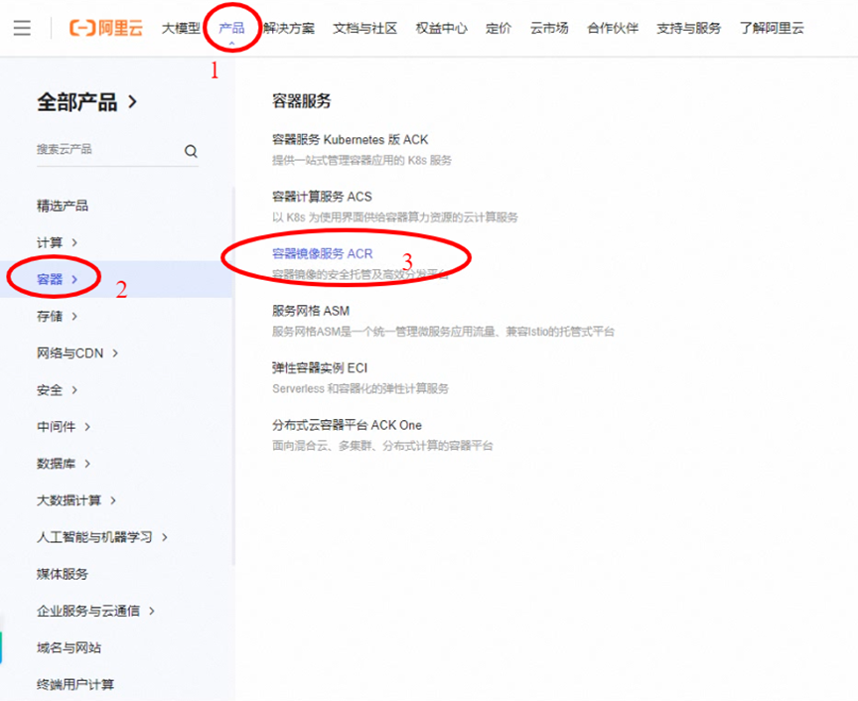Select the 媒体服务 category
Screen dimensions: 858x701
click(63, 574)
